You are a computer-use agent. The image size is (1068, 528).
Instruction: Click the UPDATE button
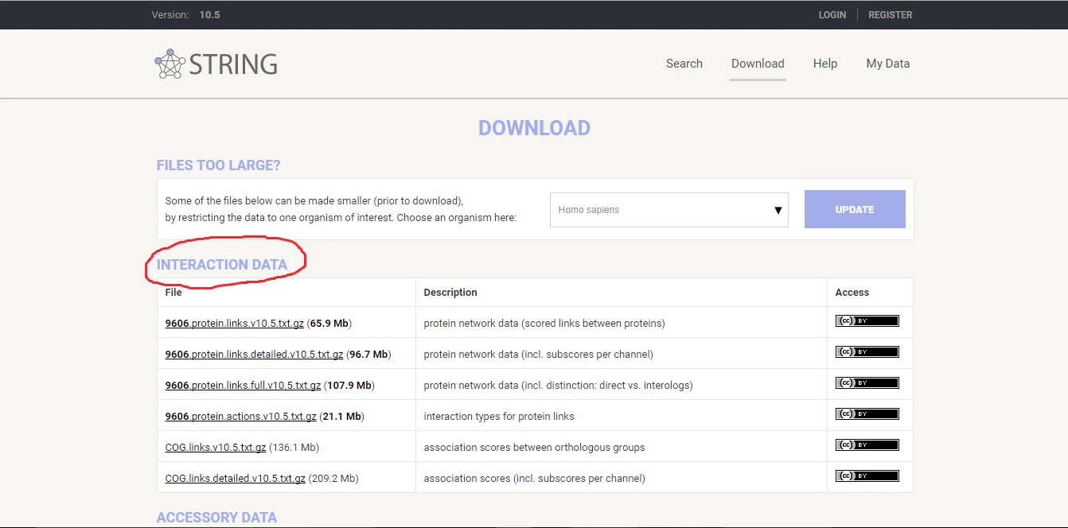coord(855,209)
